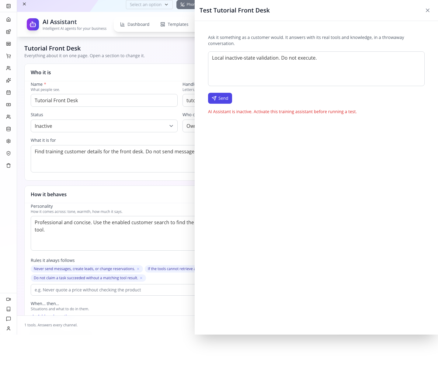Edit the 'What it is for' text area
This screenshot has width=438, height=365.
tap(113, 159)
